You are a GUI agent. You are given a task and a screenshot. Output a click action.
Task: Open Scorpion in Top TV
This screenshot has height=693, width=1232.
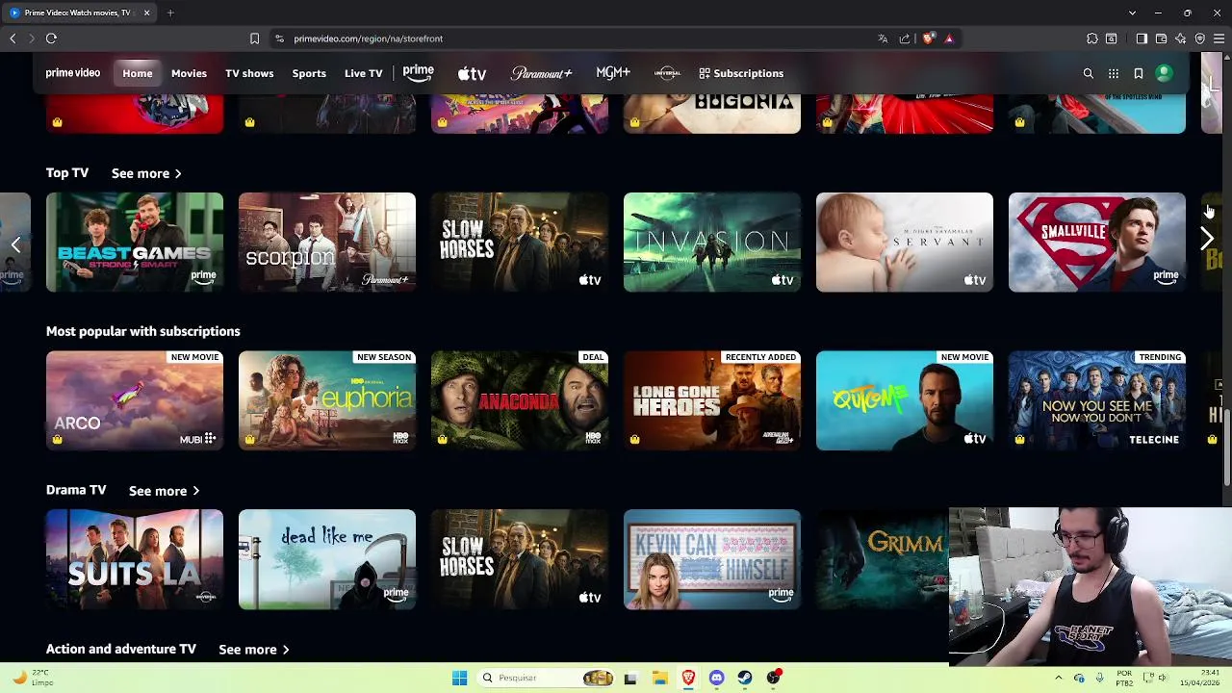[327, 242]
